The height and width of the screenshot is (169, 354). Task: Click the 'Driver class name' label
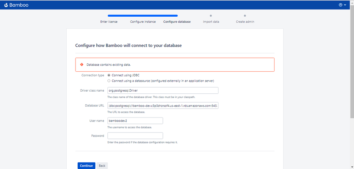click(x=92, y=91)
